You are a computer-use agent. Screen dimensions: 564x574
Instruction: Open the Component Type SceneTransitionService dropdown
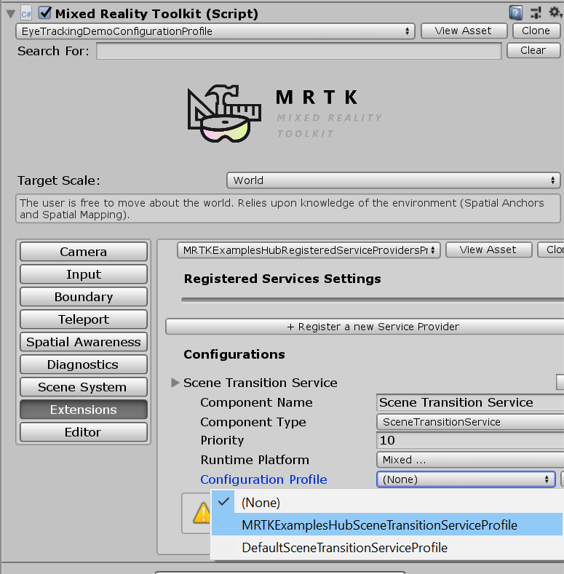click(470, 422)
